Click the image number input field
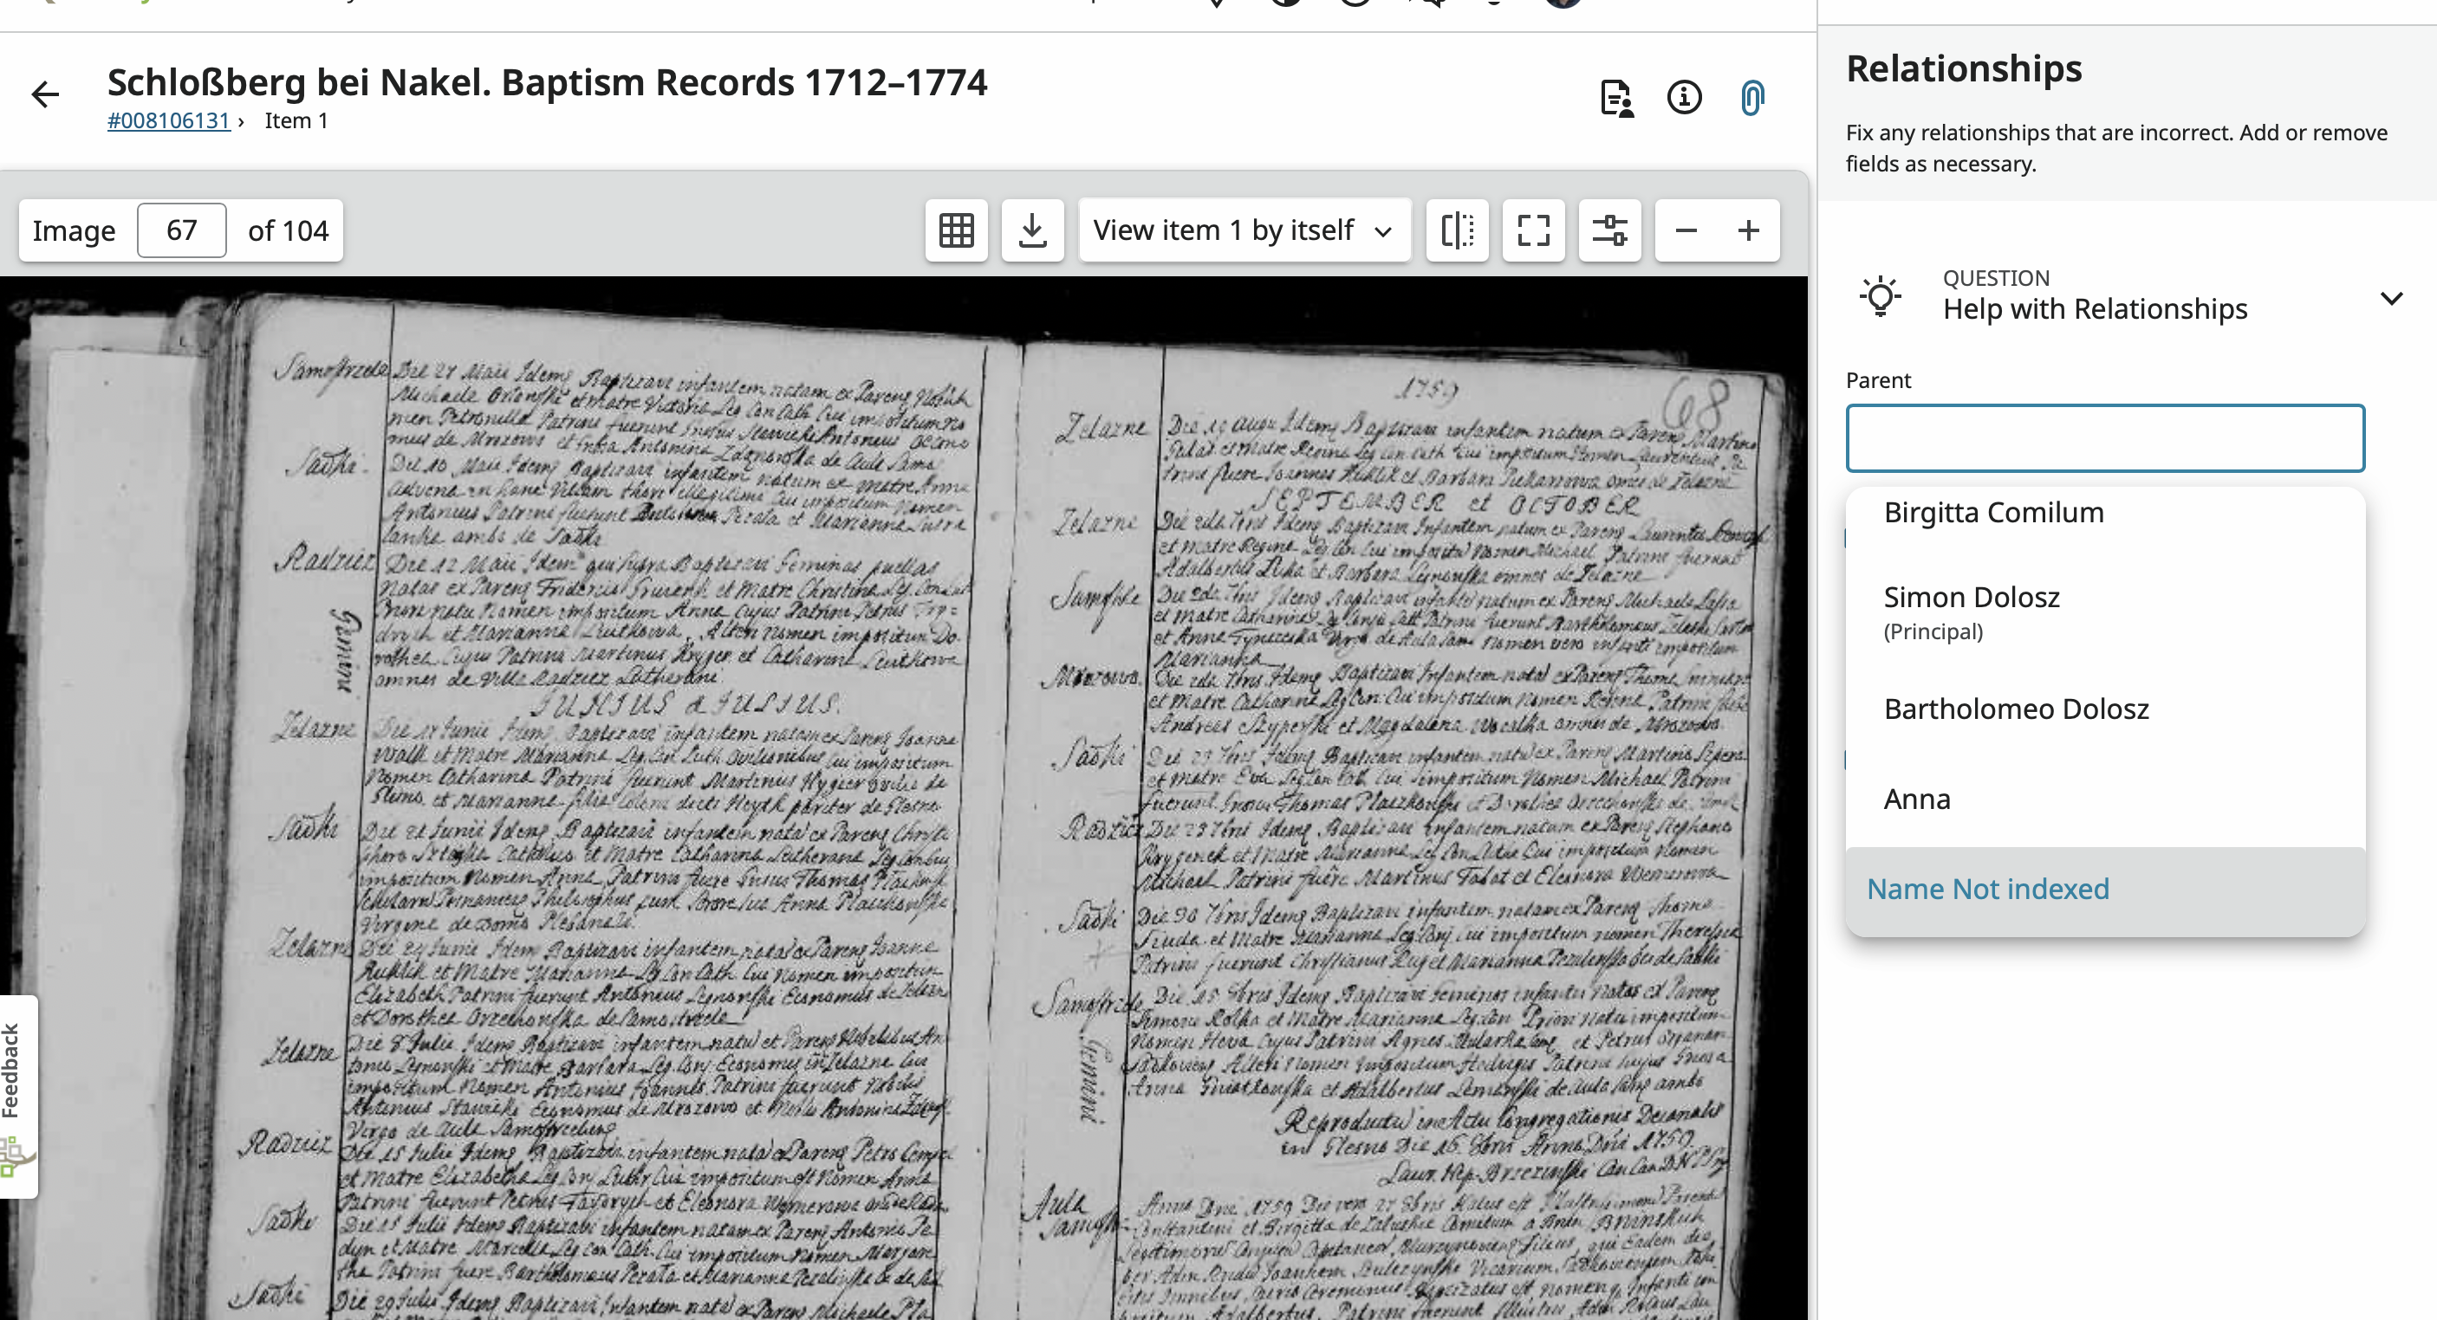 (182, 230)
